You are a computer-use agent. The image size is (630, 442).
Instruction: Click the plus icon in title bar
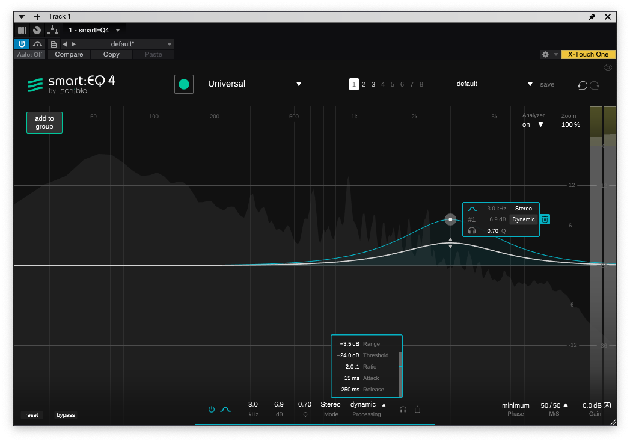pyautogui.click(x=37, y=16)
